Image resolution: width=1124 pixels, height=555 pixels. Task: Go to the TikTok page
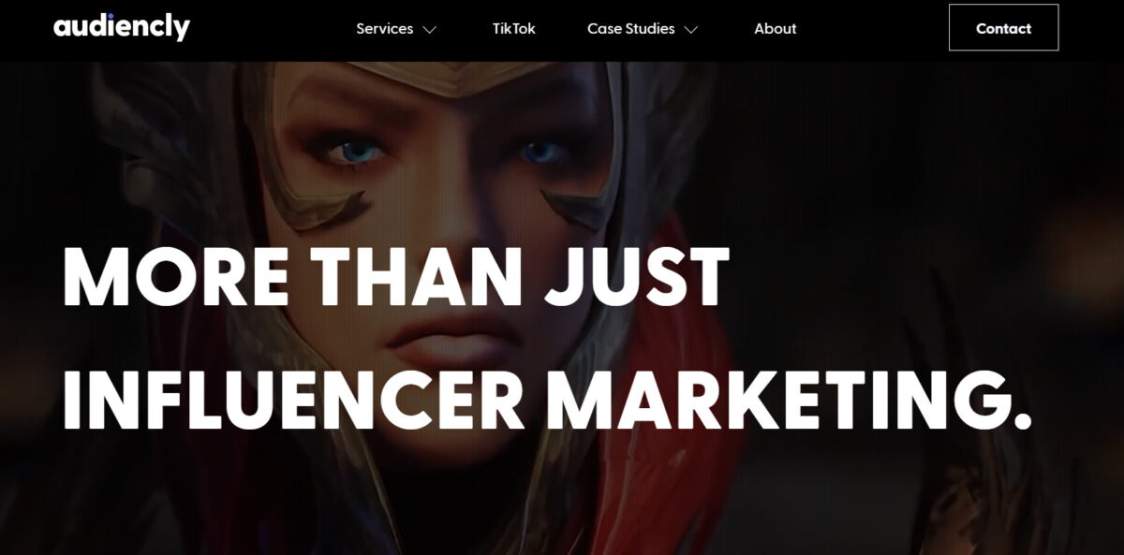[514, 29]
